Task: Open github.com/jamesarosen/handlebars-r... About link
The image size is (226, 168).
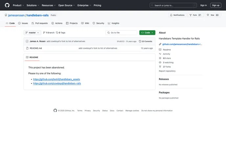Action: click(182, 44)
